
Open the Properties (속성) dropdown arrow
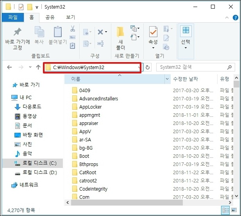[x=153, y=48]
